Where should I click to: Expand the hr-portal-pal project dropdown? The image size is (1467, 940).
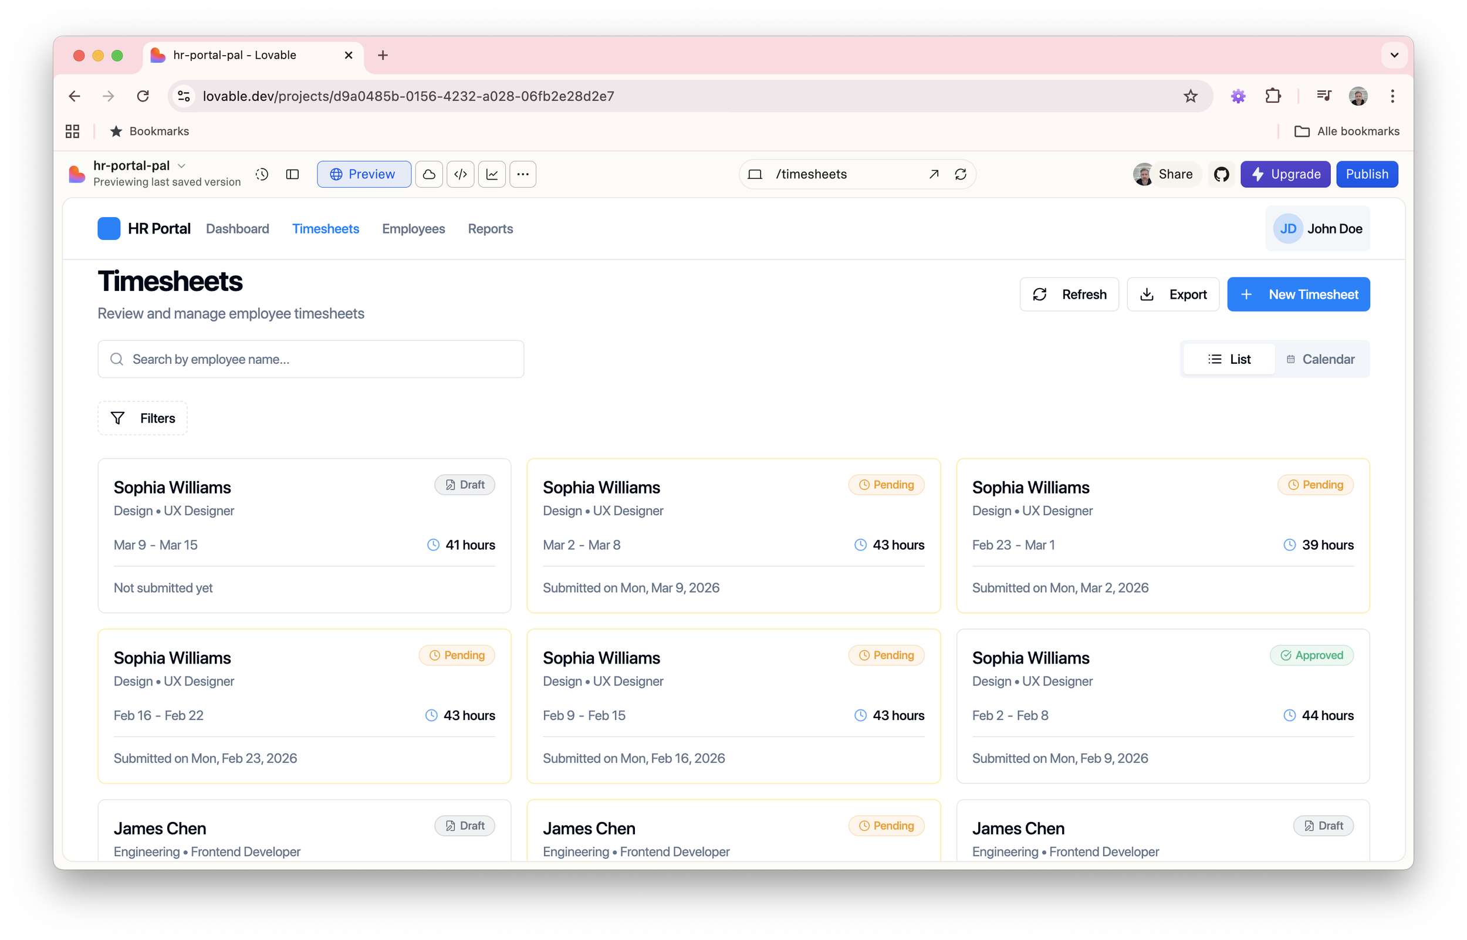coord(181,165)
